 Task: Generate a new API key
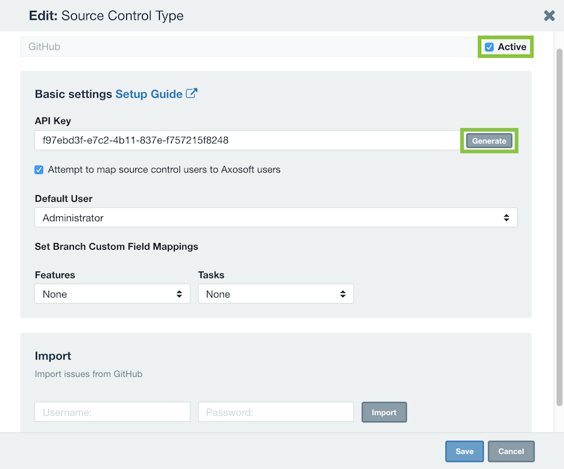(489, 141)
